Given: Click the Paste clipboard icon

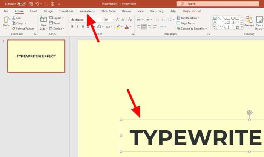Looking at the screenshot, I should click(x=7, y=20).
